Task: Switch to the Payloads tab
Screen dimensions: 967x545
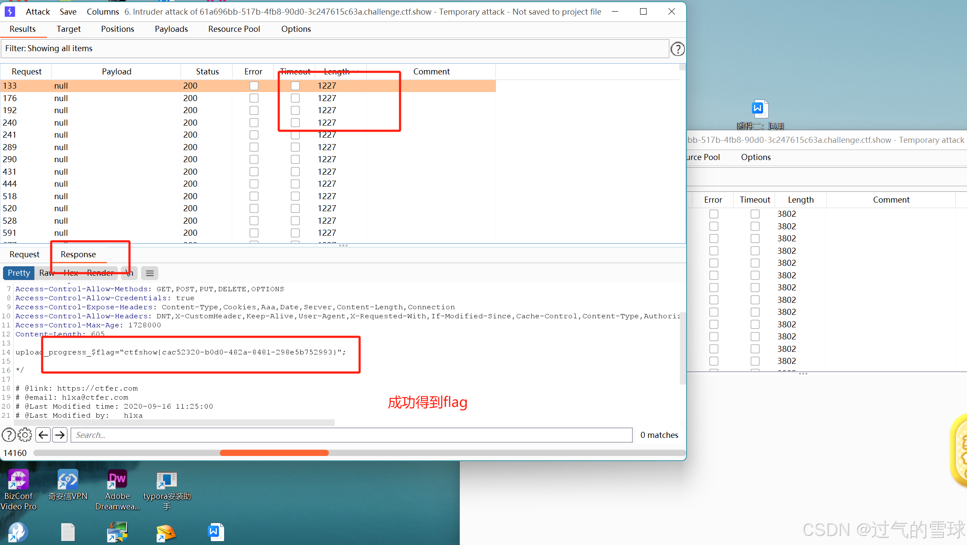Action: click(x=171, y=29)
